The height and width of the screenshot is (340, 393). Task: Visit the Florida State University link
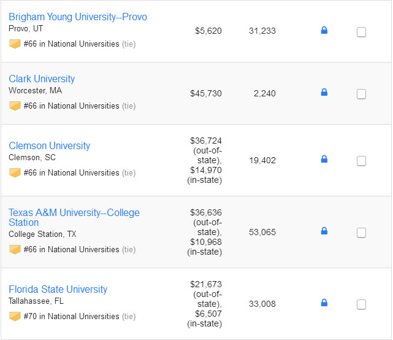58,289
